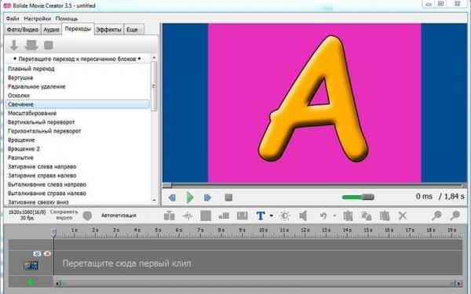Click the Text tool T icon
The height and width of the screenshot is (294, 471).
pyautogui.click(x=261, y=216)
